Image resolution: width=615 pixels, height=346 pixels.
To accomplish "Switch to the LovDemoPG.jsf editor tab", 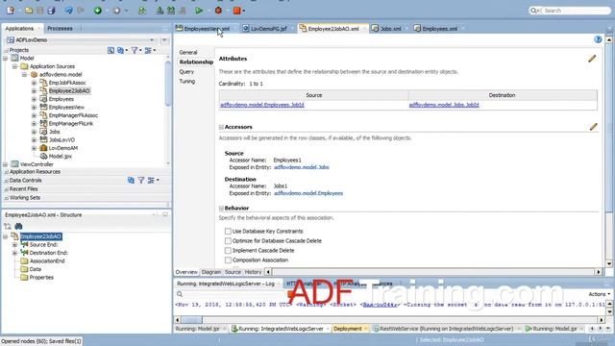I will (268, 29).
